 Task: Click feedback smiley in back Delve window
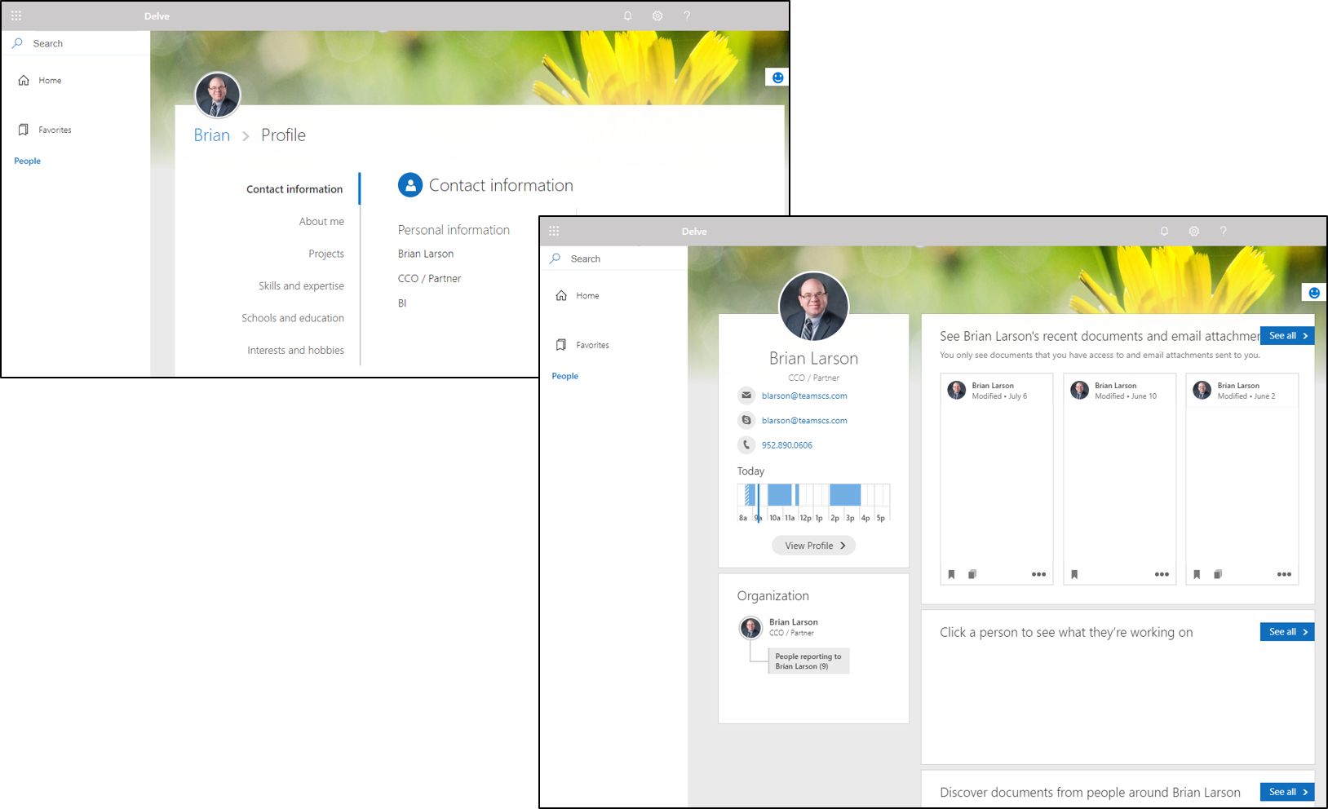[777, 77]
